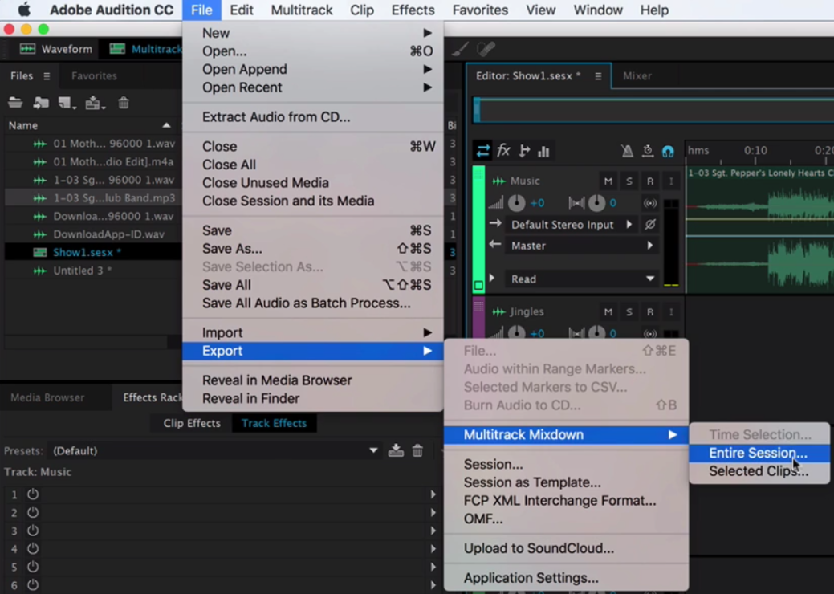Click the Save Effects Rack preset icon
The width and height of the screenshot is (834, 594).
395,450
